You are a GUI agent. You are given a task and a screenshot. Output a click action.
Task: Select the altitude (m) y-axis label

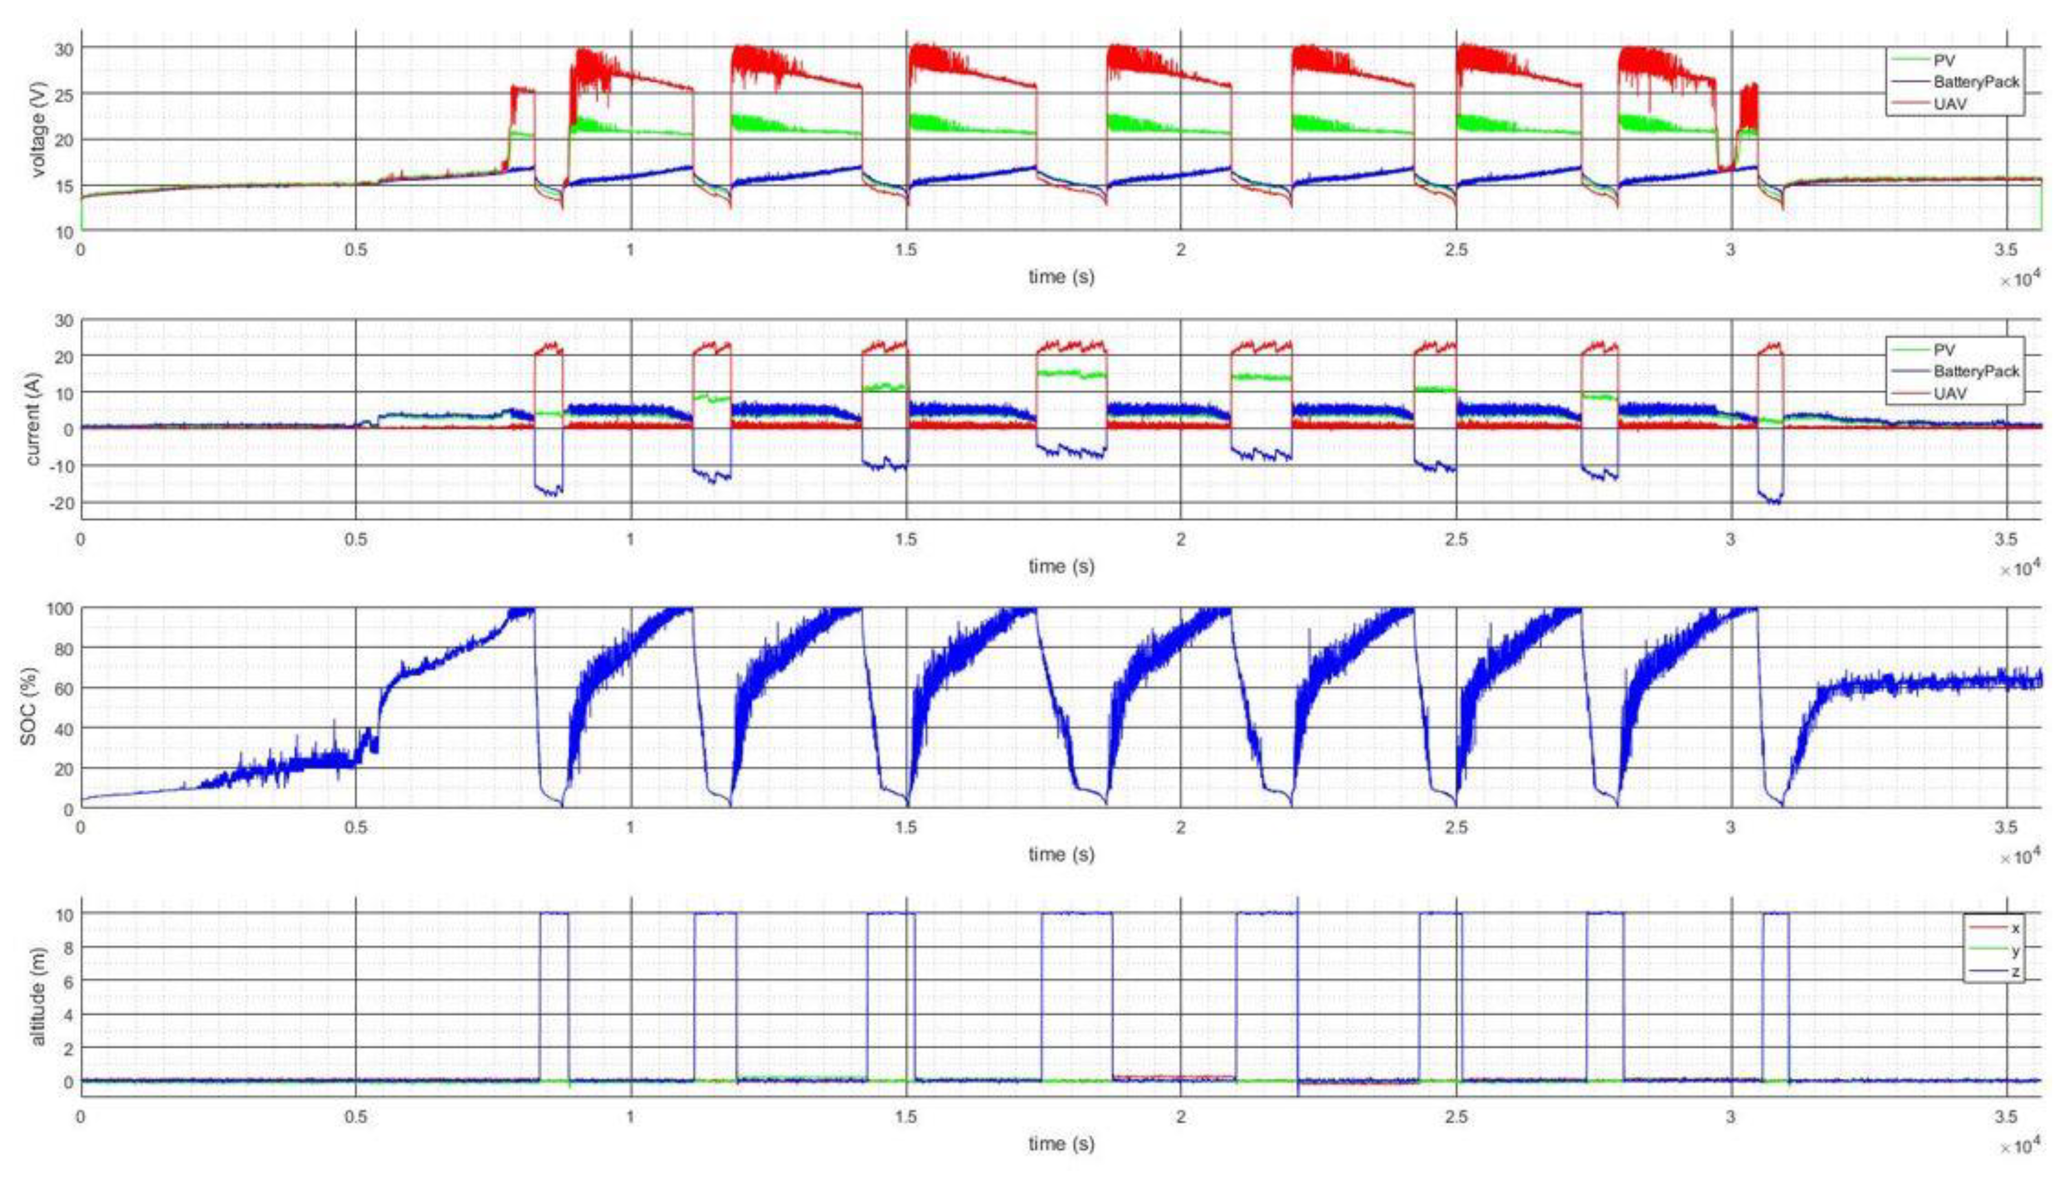[x=38, y=996]
